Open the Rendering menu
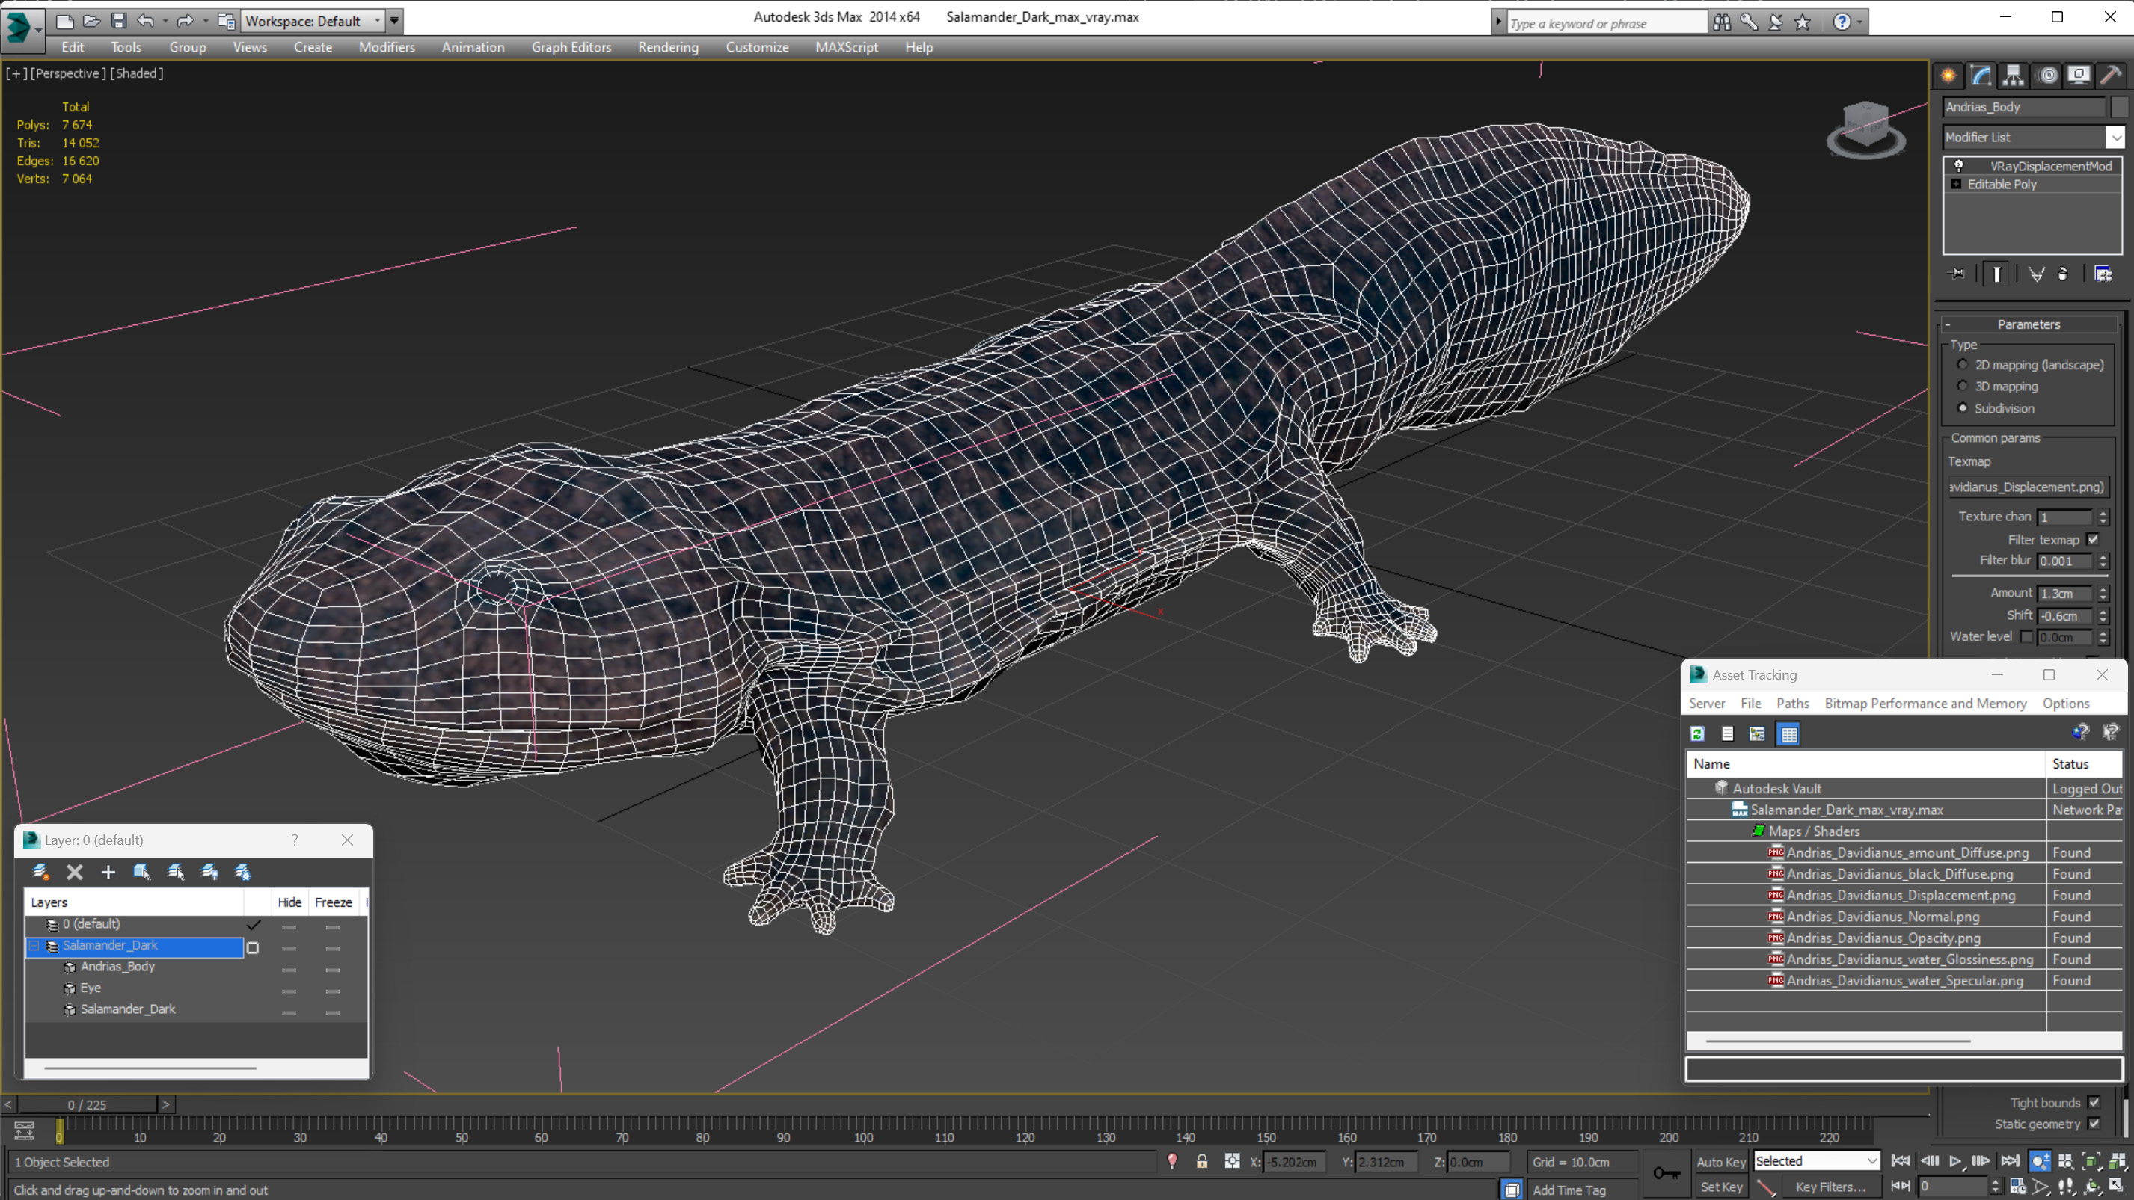This screenshot has width=2134, height=1200. [x=668, y=47]
